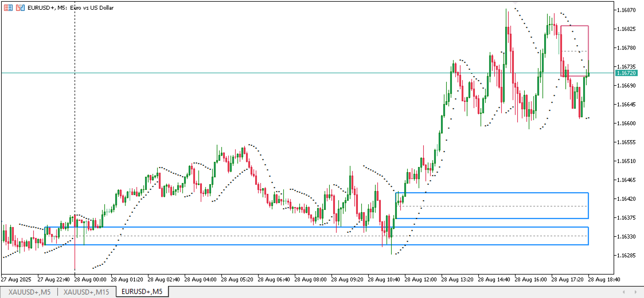Viewport: 644px width, 298px height.
Task: Click the 1.16375 price scale label
Action: click(626, 218)
